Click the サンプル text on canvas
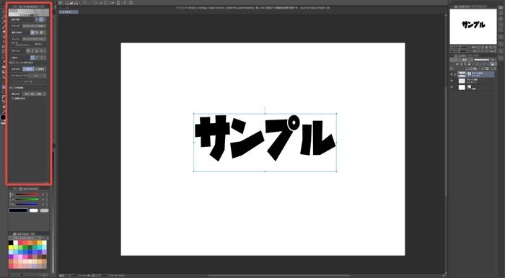Image resolution: width=505 pixels, height=278 pixels. click(x=265, y=138)
